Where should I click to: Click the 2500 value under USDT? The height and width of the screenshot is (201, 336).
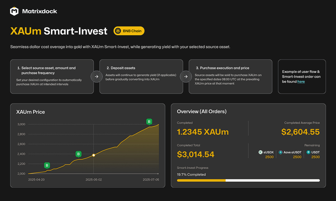coord(316,157)
